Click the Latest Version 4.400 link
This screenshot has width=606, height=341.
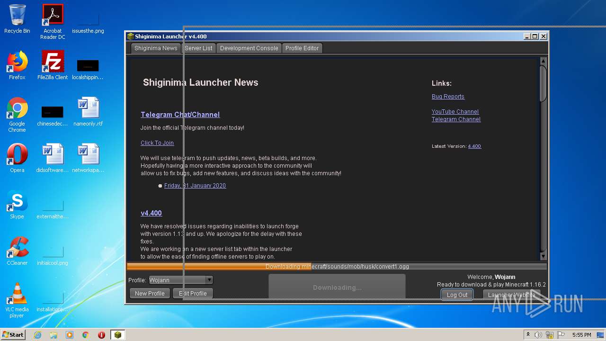[x=474, y=146]
